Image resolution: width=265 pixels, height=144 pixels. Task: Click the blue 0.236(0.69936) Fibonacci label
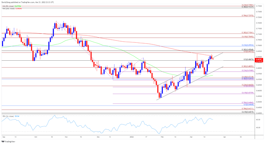coord(247,45)
